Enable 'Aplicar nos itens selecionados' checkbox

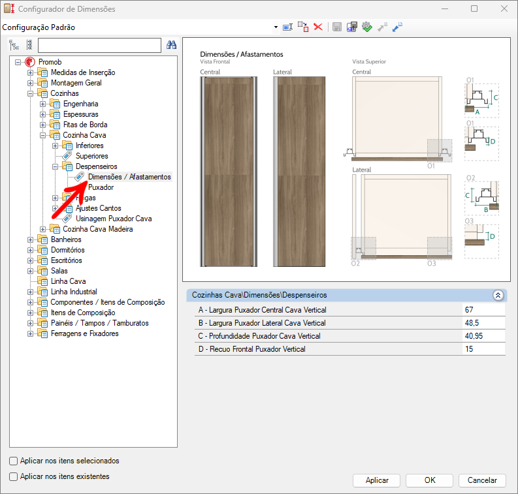[14, 461]
